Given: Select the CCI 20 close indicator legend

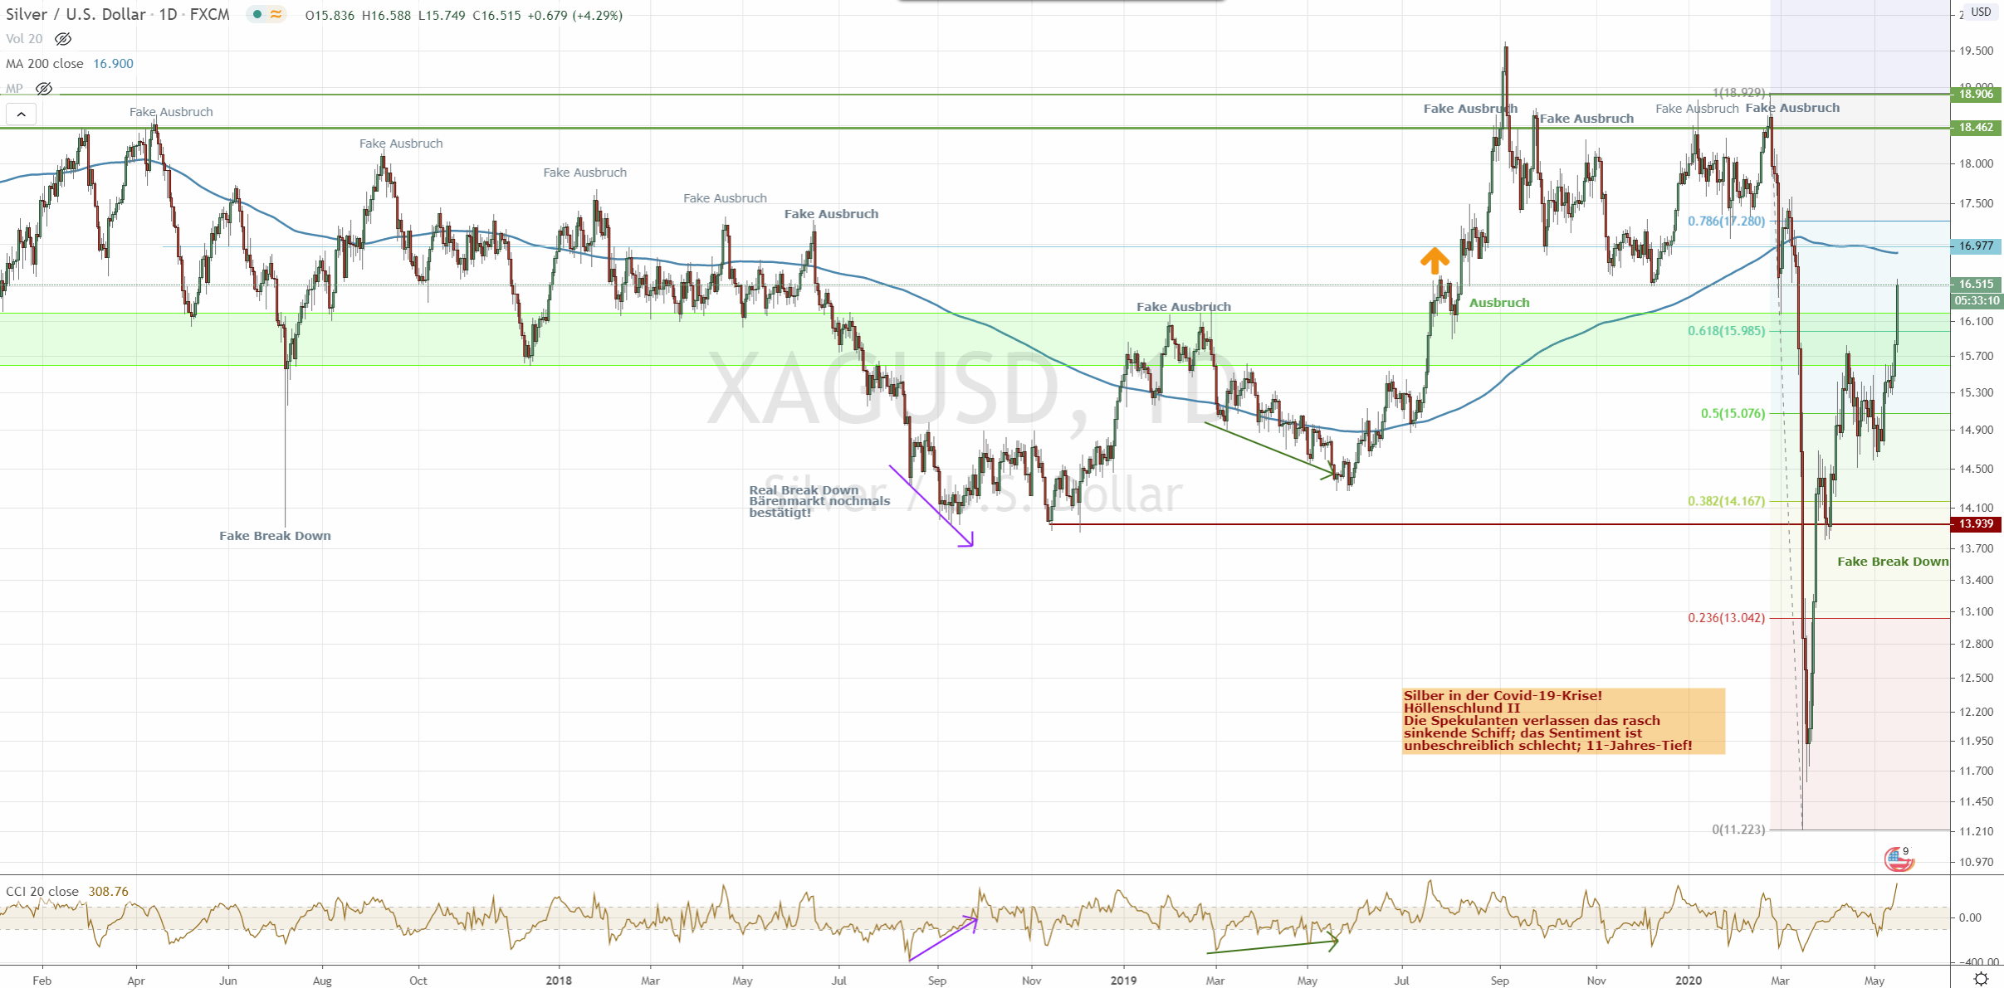Looking at the screenshot, I should [42, 891].
